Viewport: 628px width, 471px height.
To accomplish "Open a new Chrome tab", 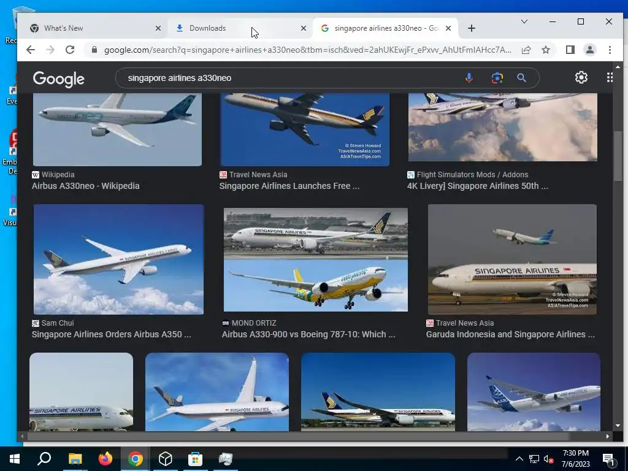I will (472, 28).
